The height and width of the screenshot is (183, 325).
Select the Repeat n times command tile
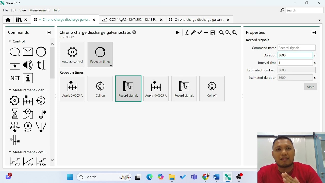100,55
